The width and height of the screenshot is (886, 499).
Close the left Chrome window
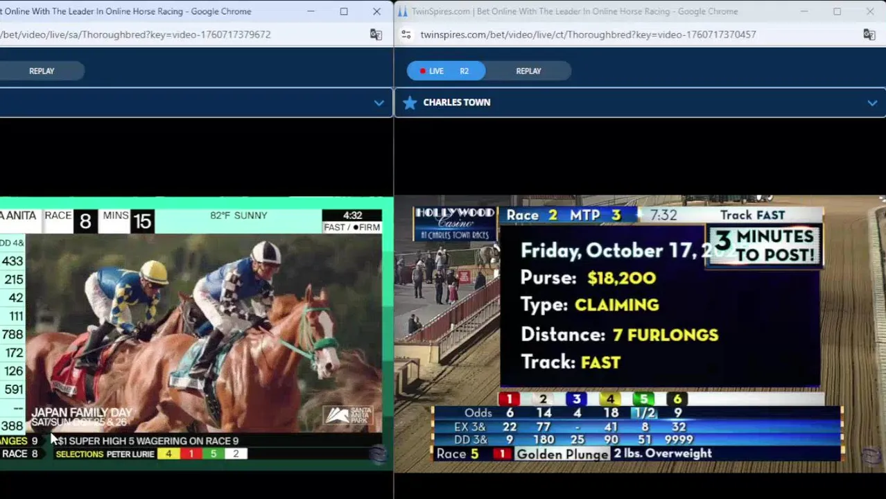point(376,11)
